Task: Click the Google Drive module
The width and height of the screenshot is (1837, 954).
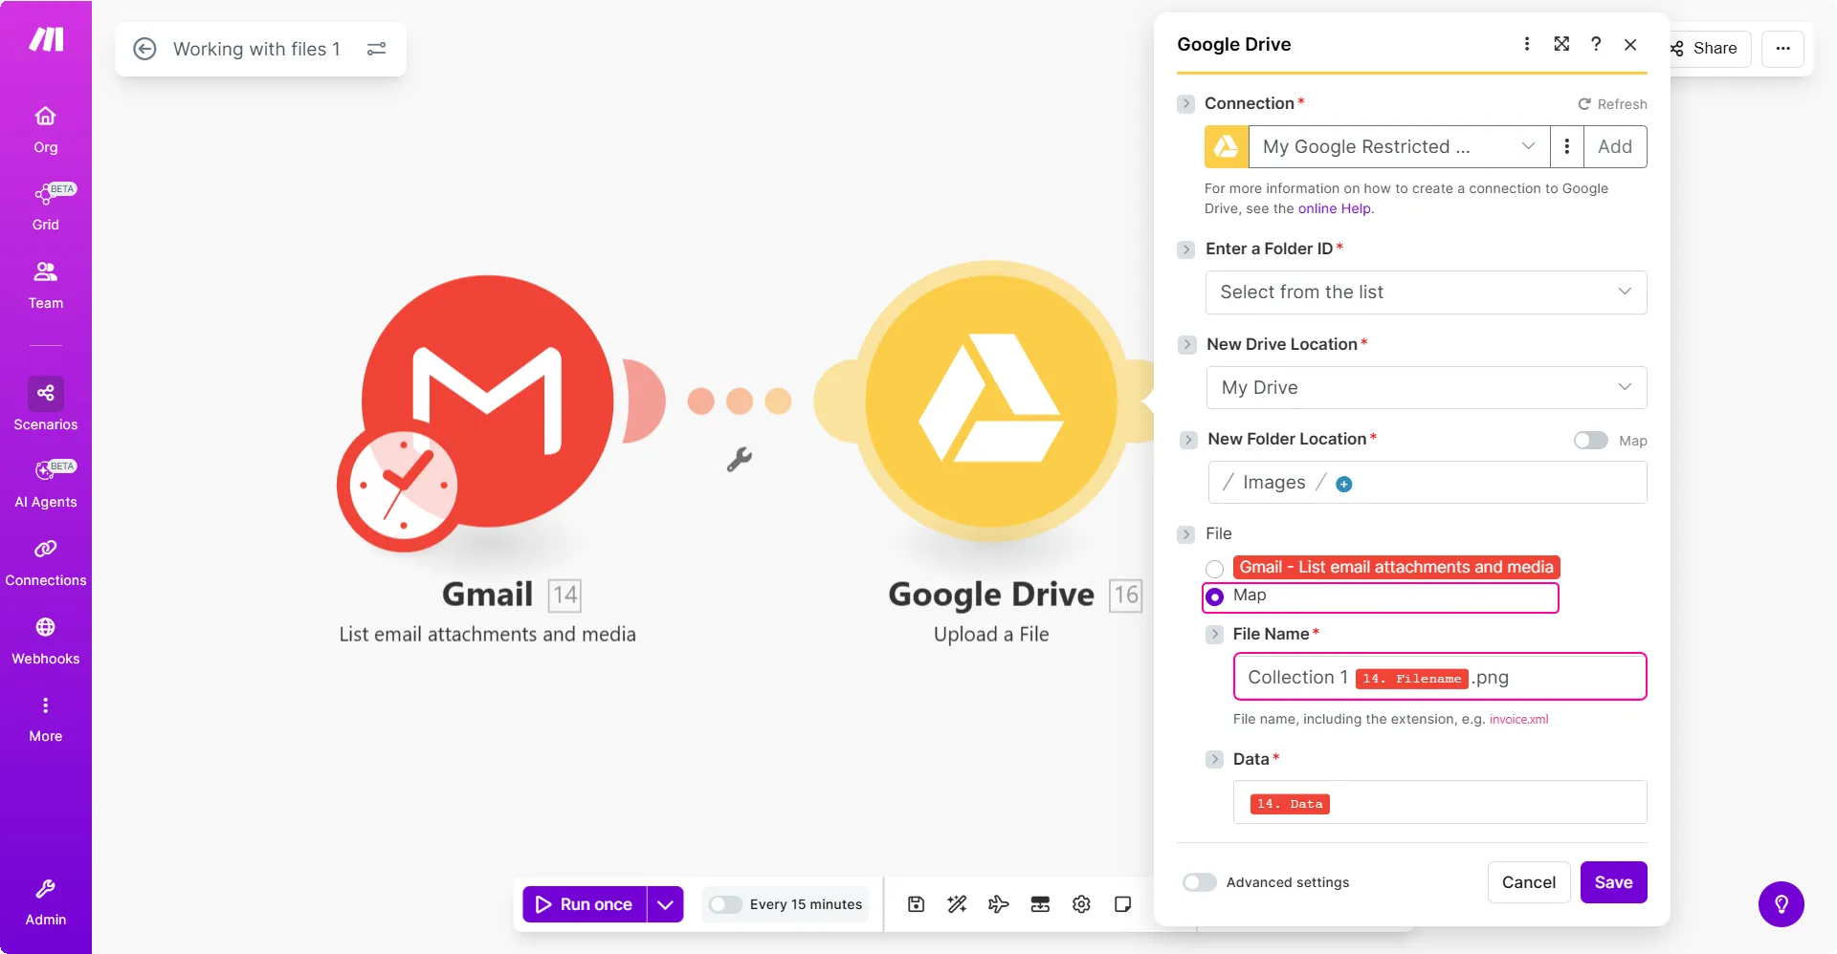Action: pyautogui.click(x=991, y=401)
